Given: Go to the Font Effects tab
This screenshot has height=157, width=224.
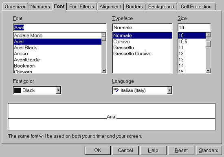Looking at the screenshot, I should (x=81, y=7).
